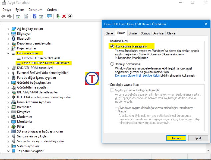Click the İşlemciler processor icon
The height and width of the screenshot is (160, 211).
coord(13,107)
